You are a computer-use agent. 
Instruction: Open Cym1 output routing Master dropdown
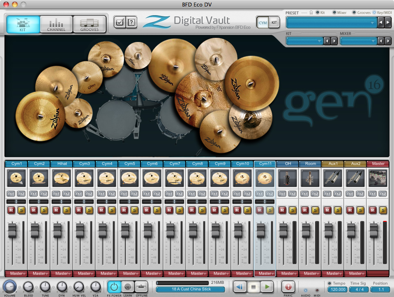pyautogui.click(x=16, y=273)
